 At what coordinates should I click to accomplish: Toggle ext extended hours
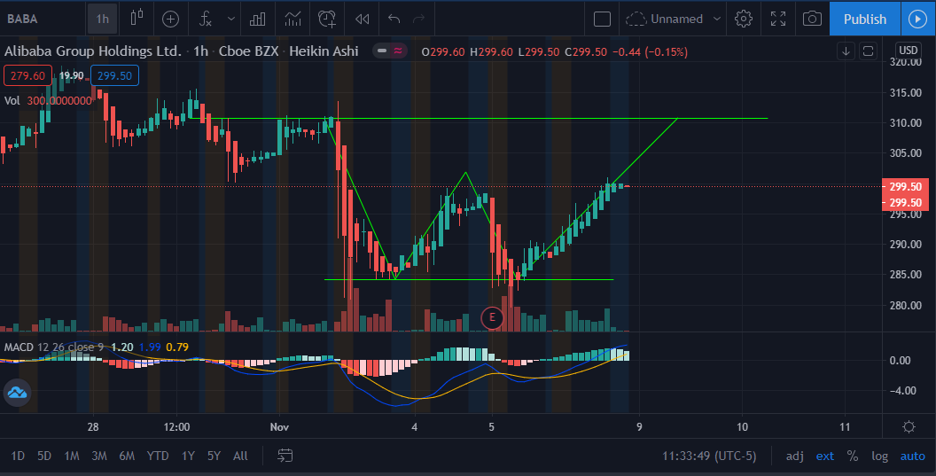tap(825, 456)
